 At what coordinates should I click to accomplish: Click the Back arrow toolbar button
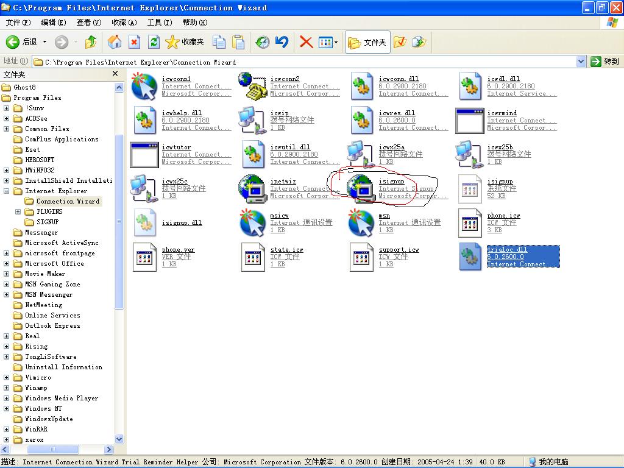pos(13,42)
